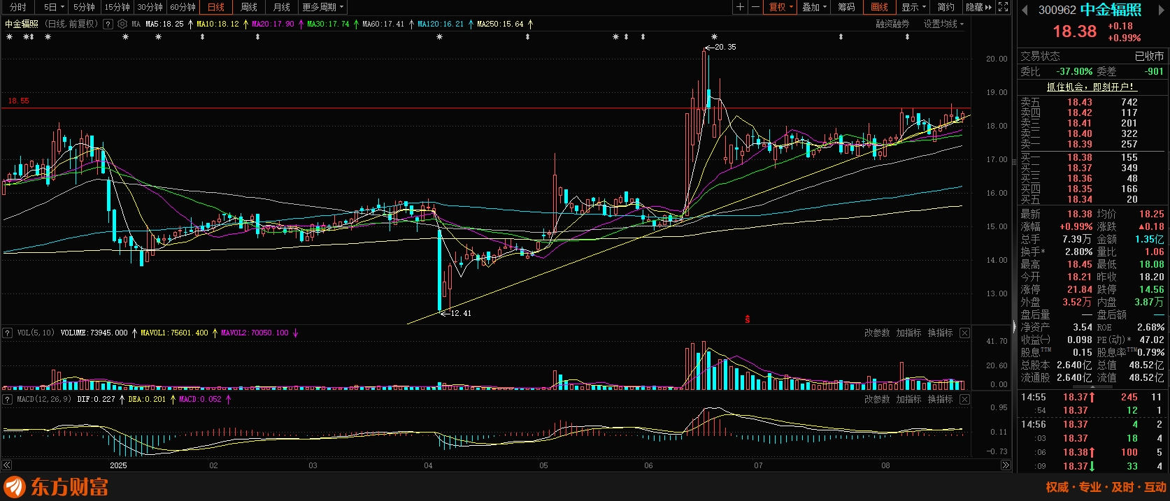Click MA250 up arrow indicator
Viewport: 1170px width, 501px height.
530,24
